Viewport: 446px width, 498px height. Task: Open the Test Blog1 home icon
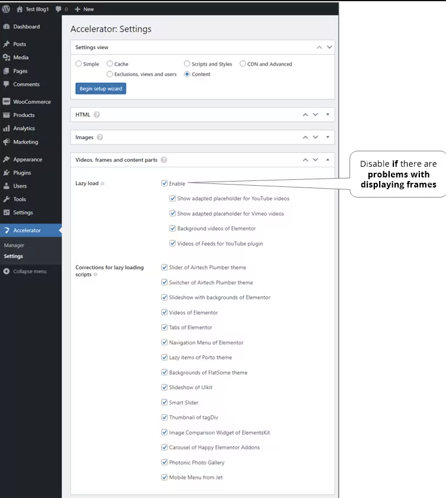[x=20, y=9]
